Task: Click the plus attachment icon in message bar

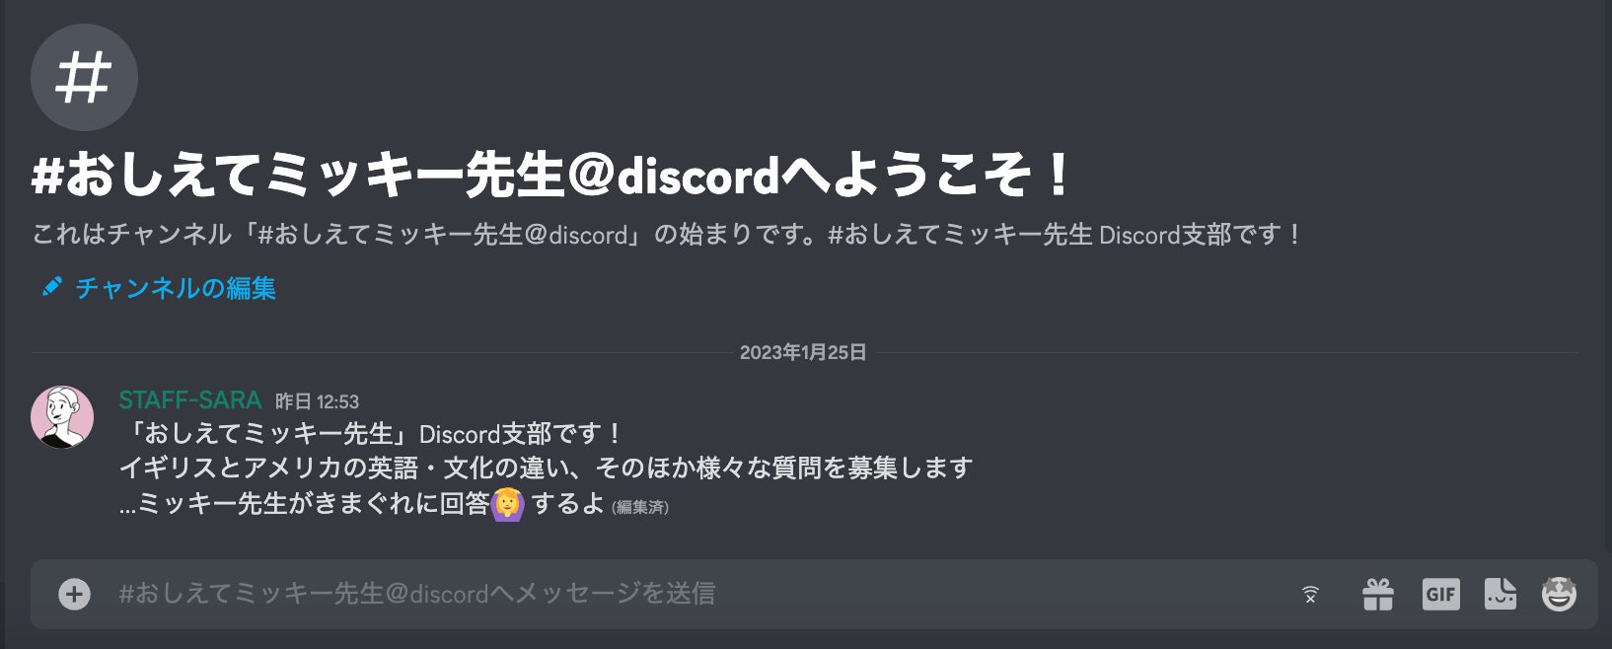Action: coord(74,594)
